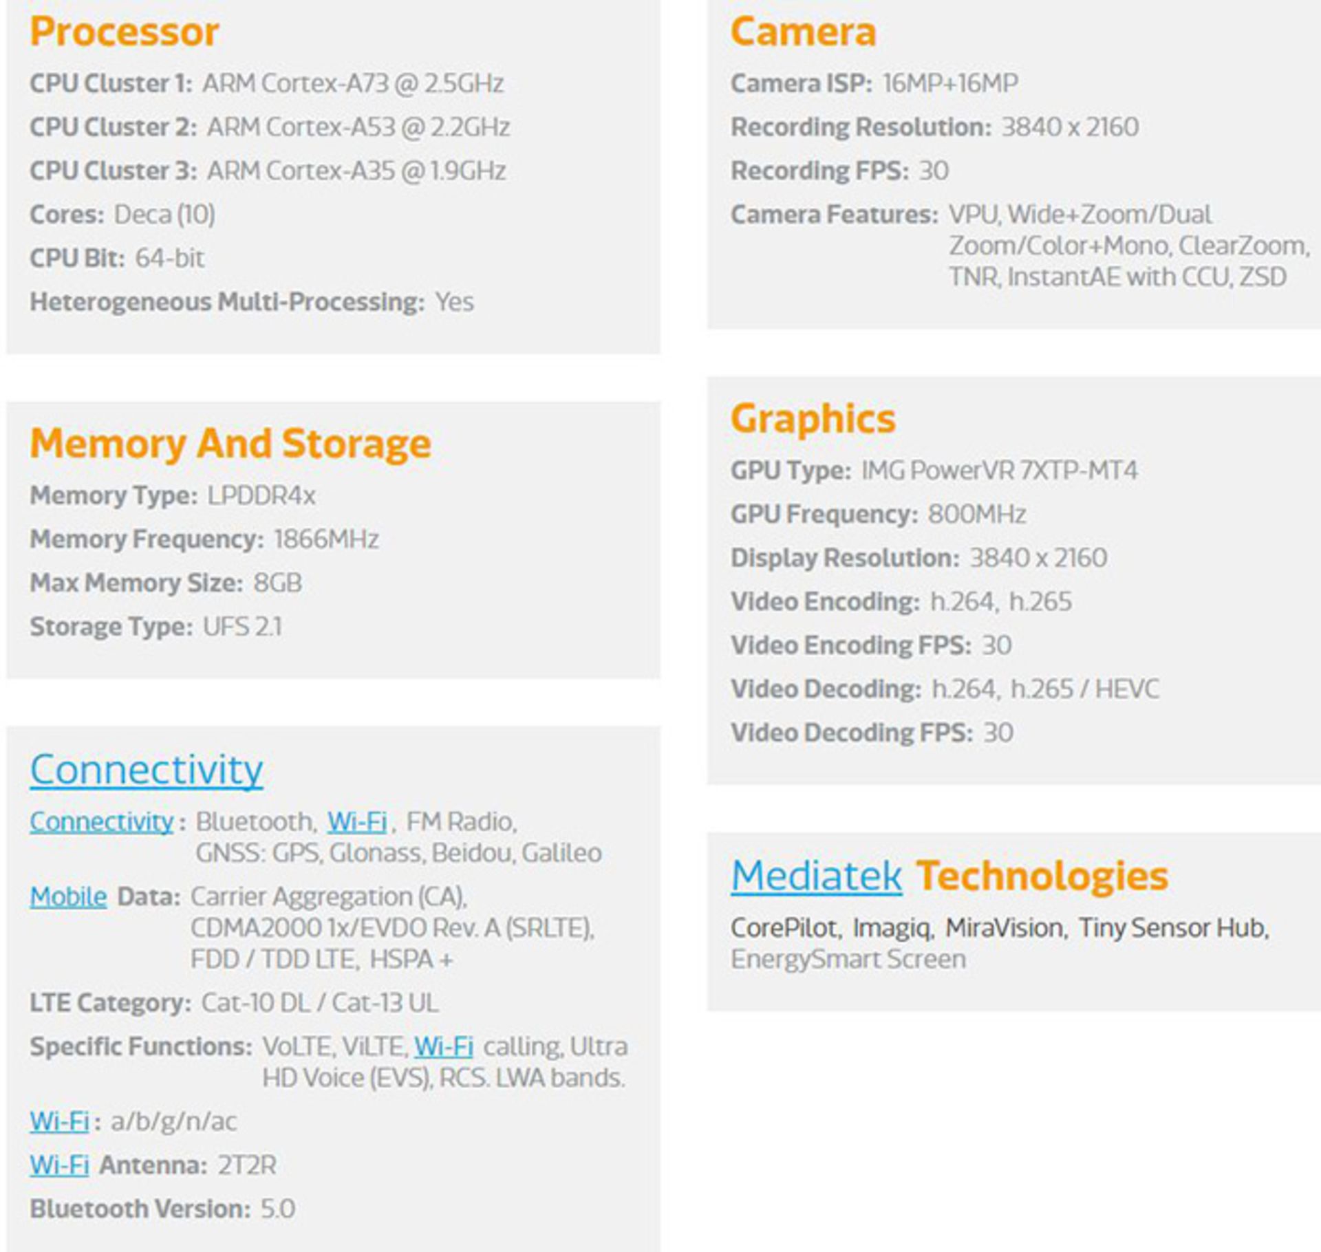Click the Camera Features label
The image size is (1321, 1252).
pyautogui.click(x=834, y=215)
